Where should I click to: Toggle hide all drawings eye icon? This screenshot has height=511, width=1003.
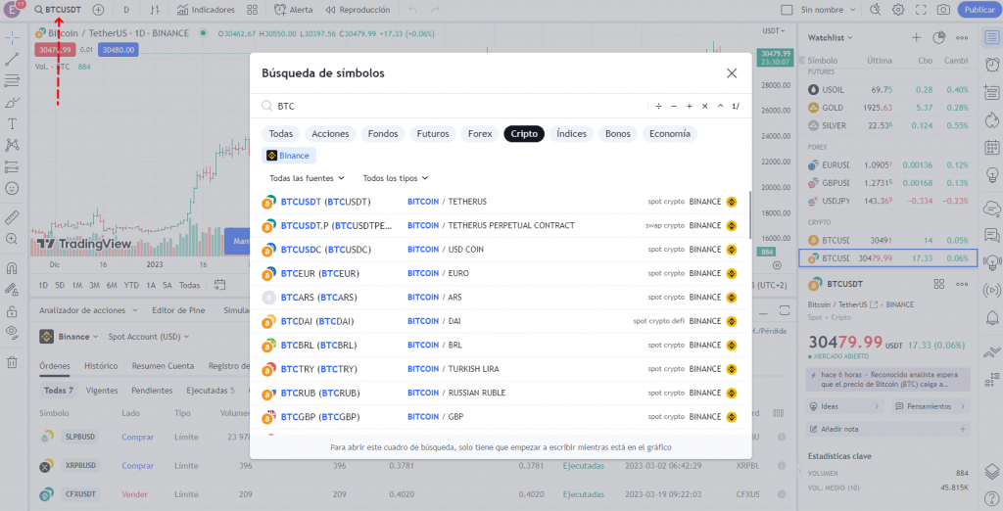[12, 333]
